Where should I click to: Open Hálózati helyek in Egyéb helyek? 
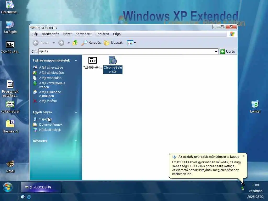click(50, 130)
